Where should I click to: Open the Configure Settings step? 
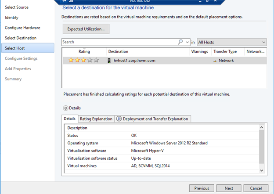pos(21,58)
